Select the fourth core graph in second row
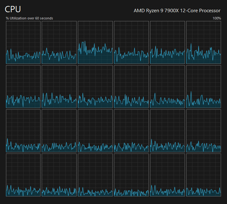 (x=131, y=86)
